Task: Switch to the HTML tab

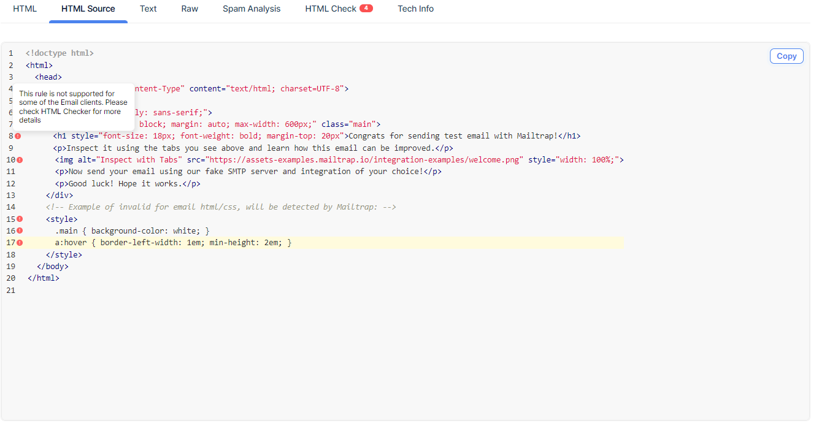Action: coord(25,9)
